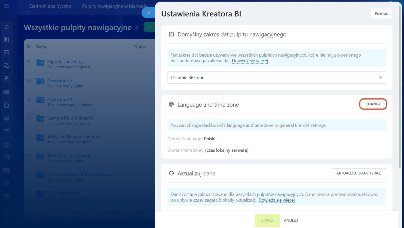The height and width of the screenshot is (228, 404).
Task: Click ANULUJ to cancel settings
Action: (291, 220)
